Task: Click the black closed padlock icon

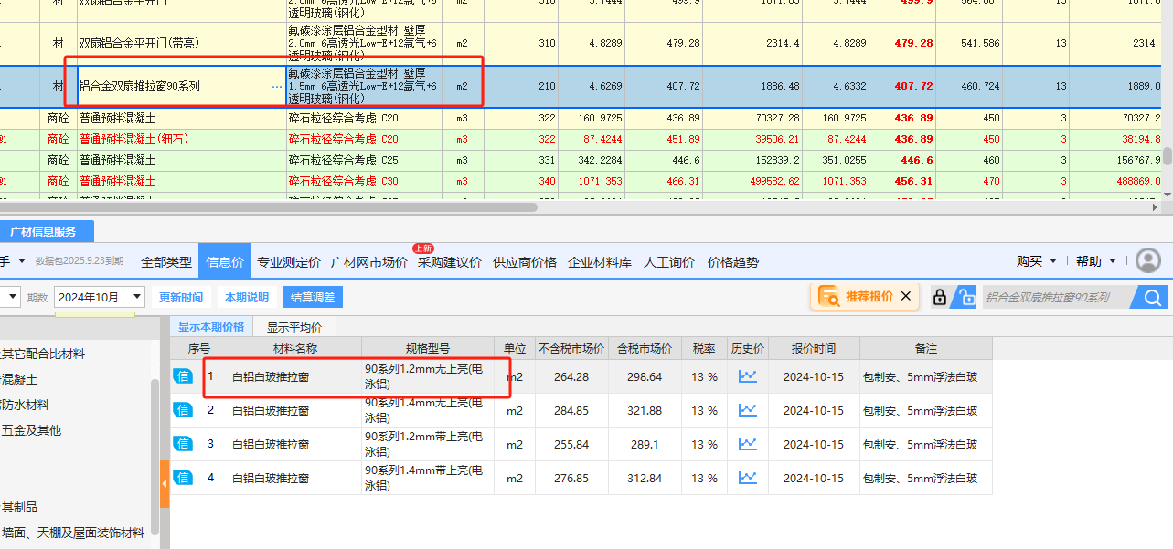Action: 940,297
